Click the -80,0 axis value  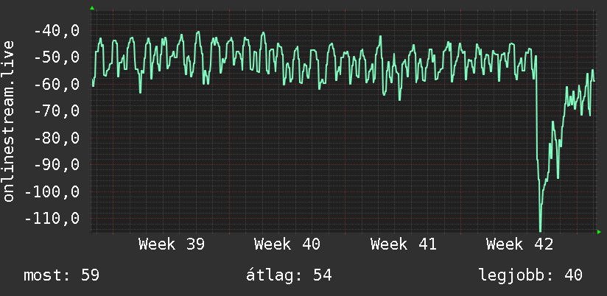[x=57, y=138]
